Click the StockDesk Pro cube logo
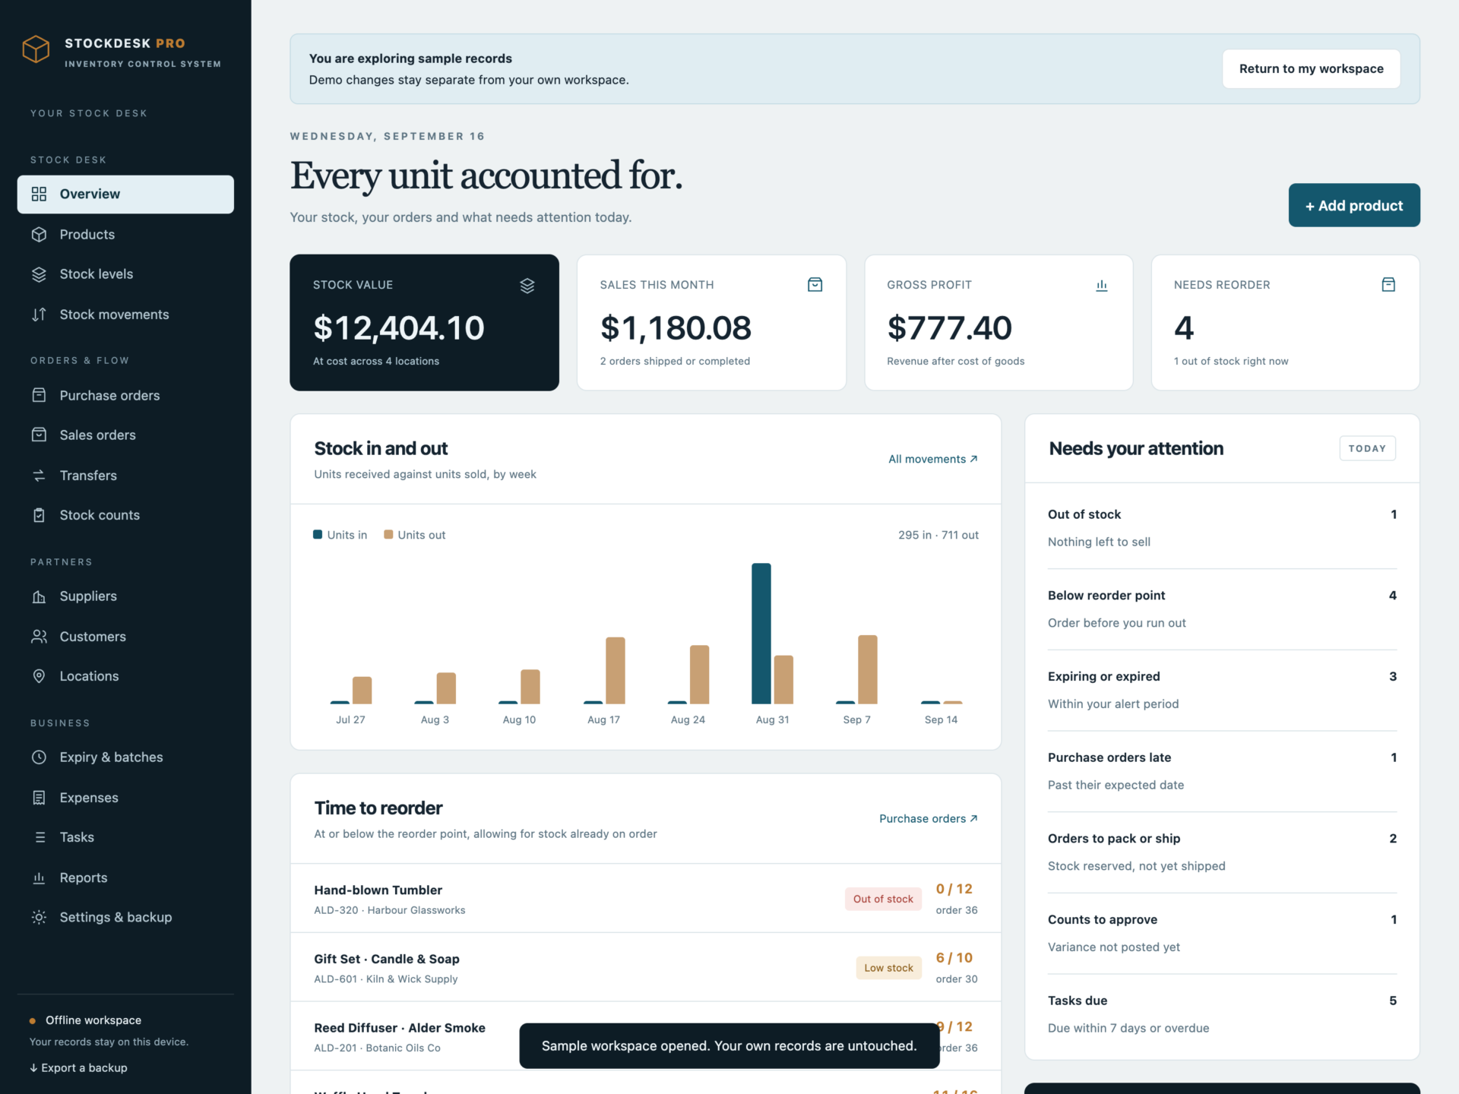Screen dimensions: 1459x1094 [x=36, y=49]
